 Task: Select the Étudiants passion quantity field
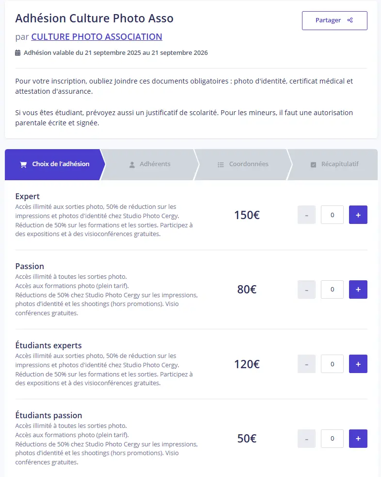pyautogui.click(x=332, y=439)
